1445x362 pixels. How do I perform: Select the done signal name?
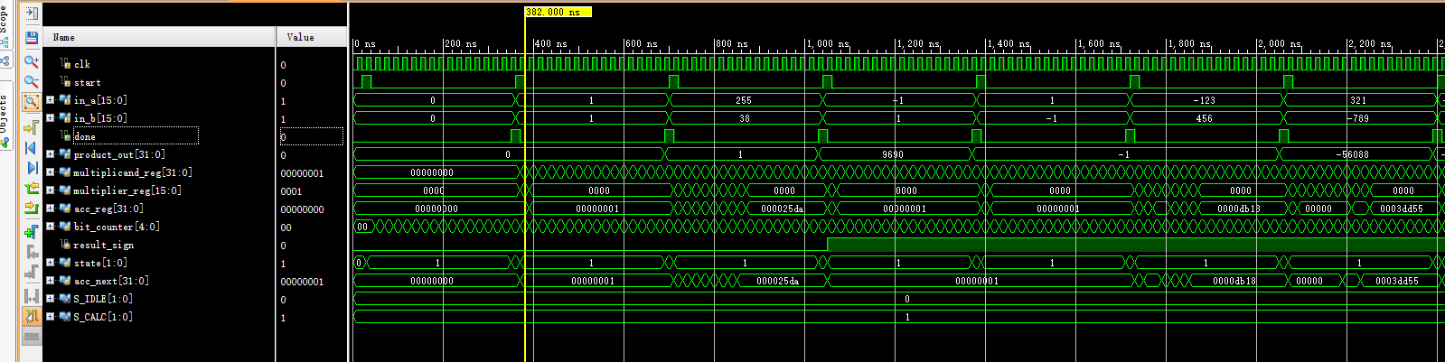tap(84, 136)
